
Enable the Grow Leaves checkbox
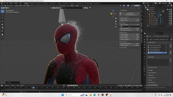click(x=120, y=48)
